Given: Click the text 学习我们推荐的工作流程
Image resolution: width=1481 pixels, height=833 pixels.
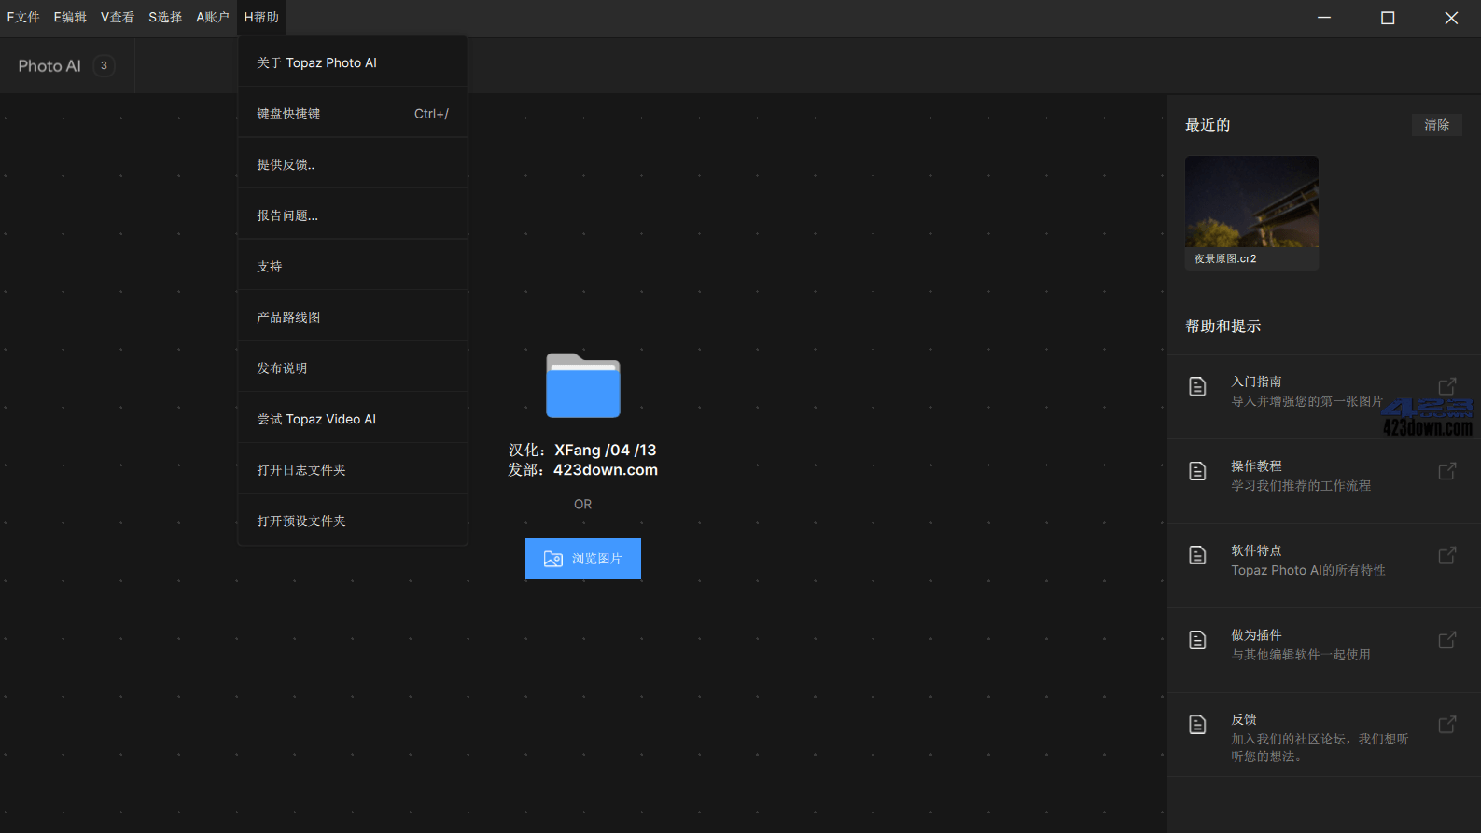Looking at the screenshot, I should (x=1301, y=486).
